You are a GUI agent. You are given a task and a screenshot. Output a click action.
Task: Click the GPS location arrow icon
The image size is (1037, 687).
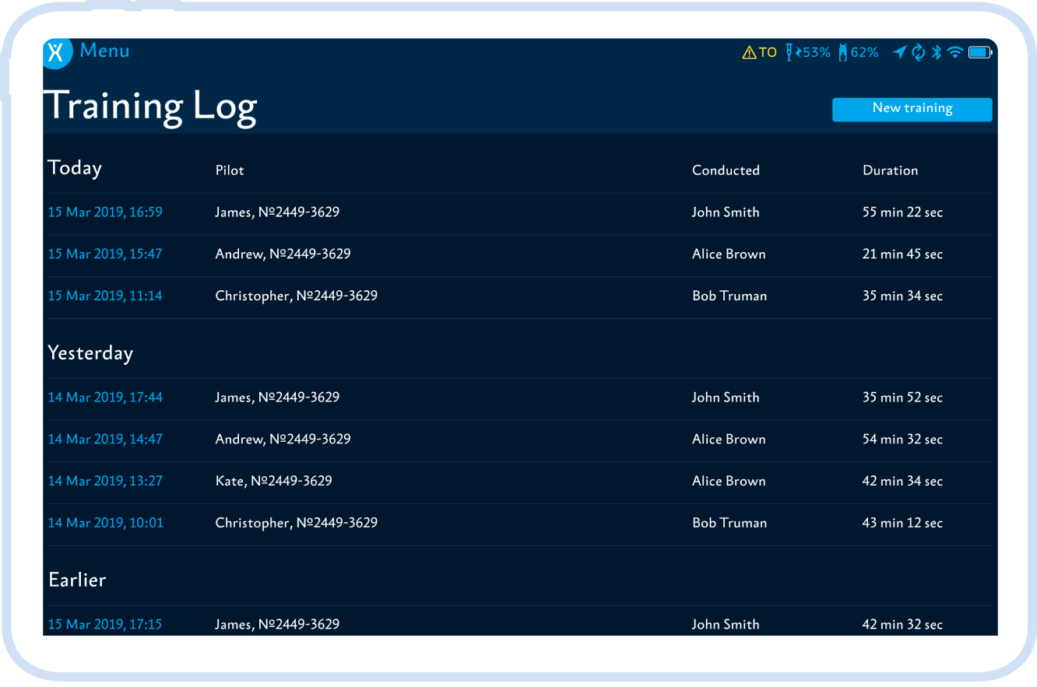tap(899, 51)
